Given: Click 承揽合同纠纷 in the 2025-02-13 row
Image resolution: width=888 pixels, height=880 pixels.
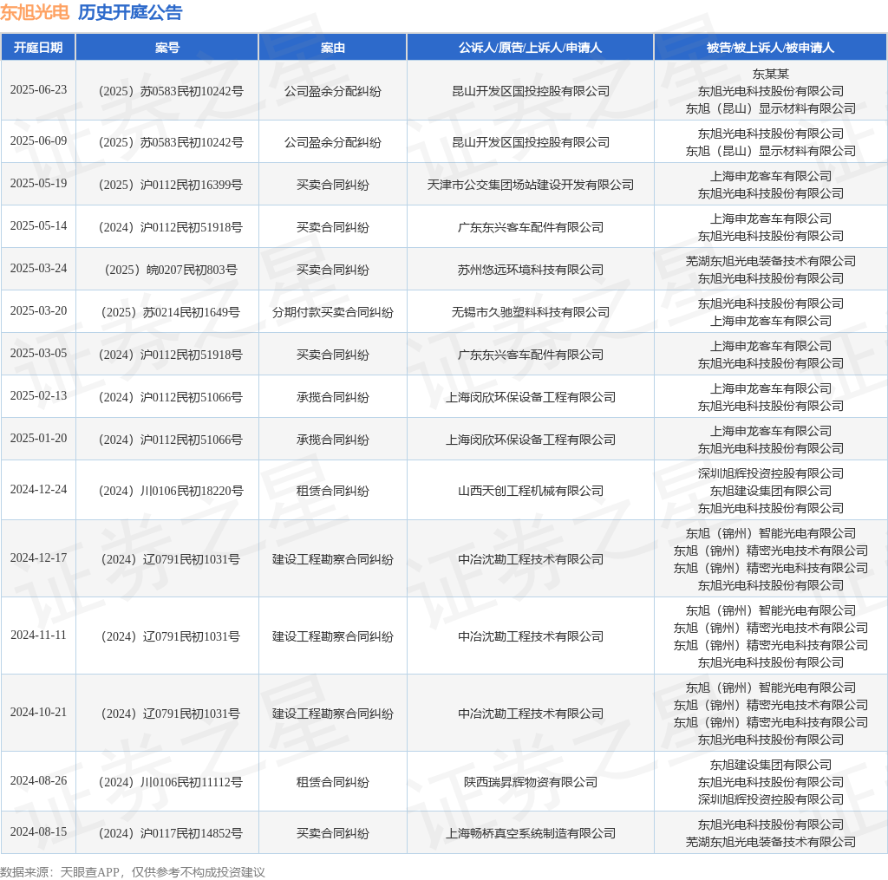Looking at the screenshot, I should point(332,397).
